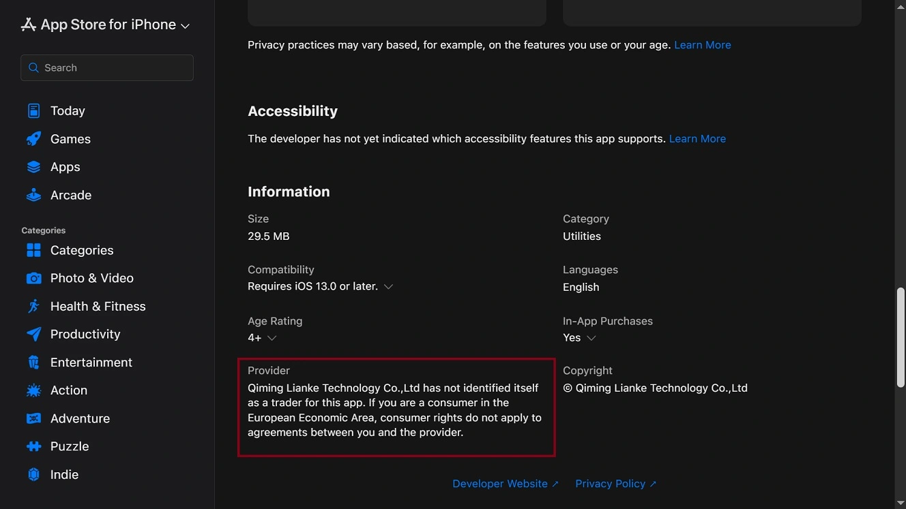Viewport: 906px width, 509px height.
Task: Open the Puzzle piece icon
Action: pos(33,446)
